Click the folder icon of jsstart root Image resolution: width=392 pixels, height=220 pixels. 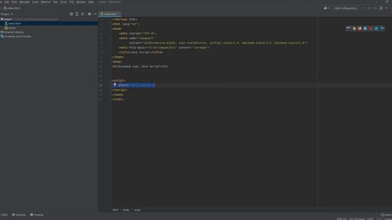[2, 19]
